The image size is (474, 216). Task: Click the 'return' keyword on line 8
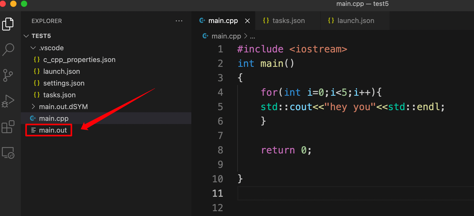coord(278,150)
